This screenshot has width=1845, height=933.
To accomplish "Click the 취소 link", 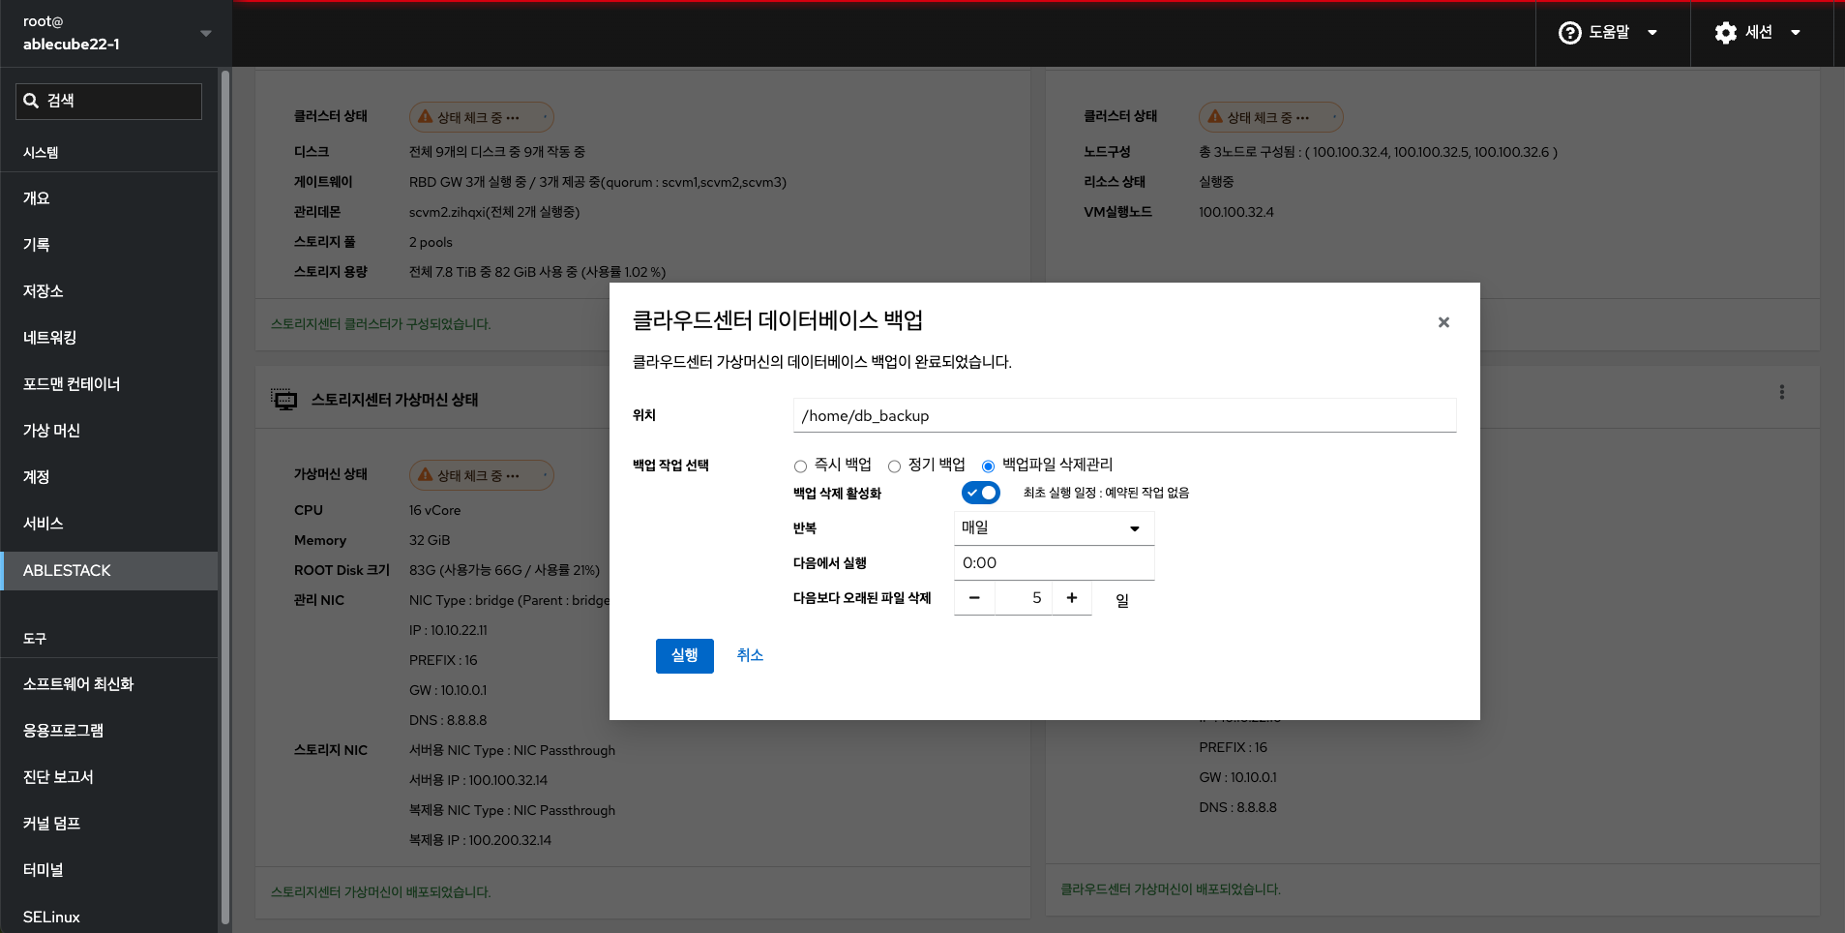I will pos(750,655).
